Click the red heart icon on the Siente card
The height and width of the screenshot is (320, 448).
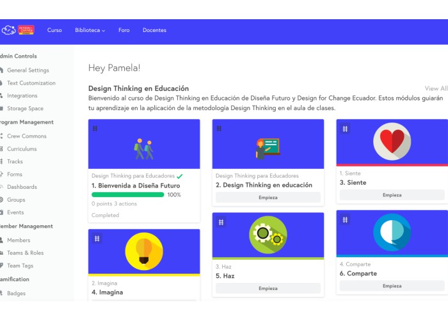click(392, 141)
